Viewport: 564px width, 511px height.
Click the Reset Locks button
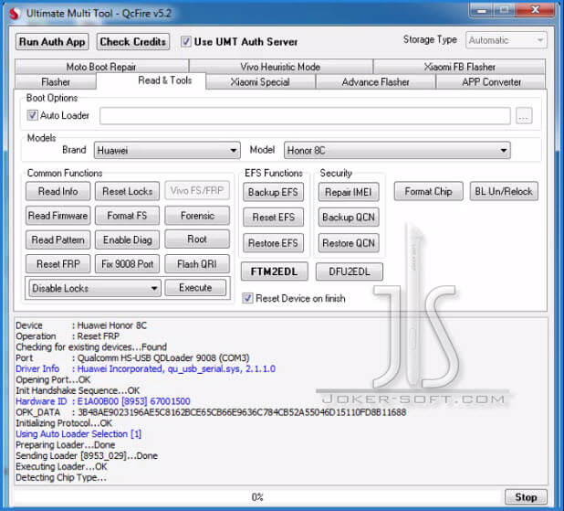click(128, 191)
